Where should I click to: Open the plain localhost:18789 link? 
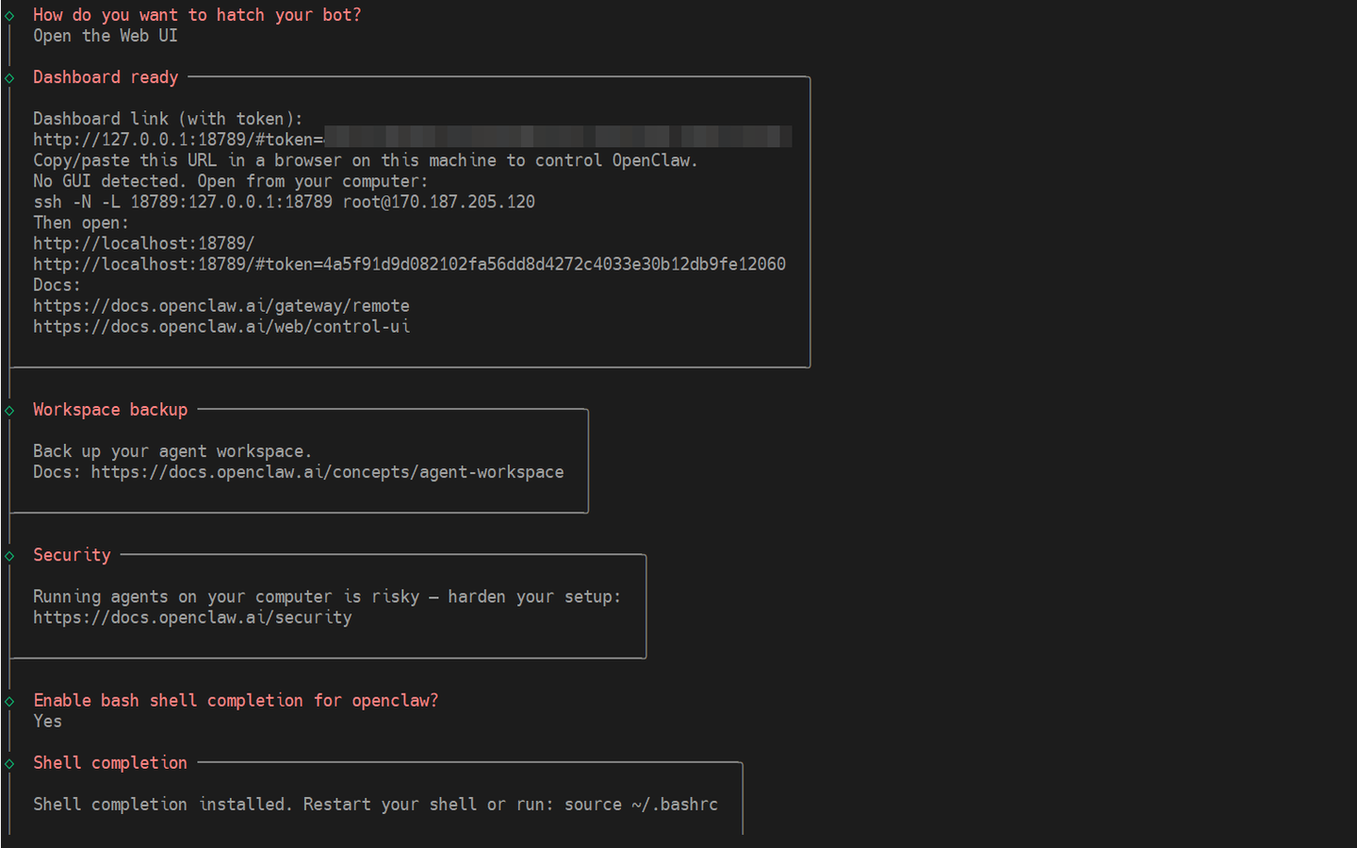click(143, 243)
